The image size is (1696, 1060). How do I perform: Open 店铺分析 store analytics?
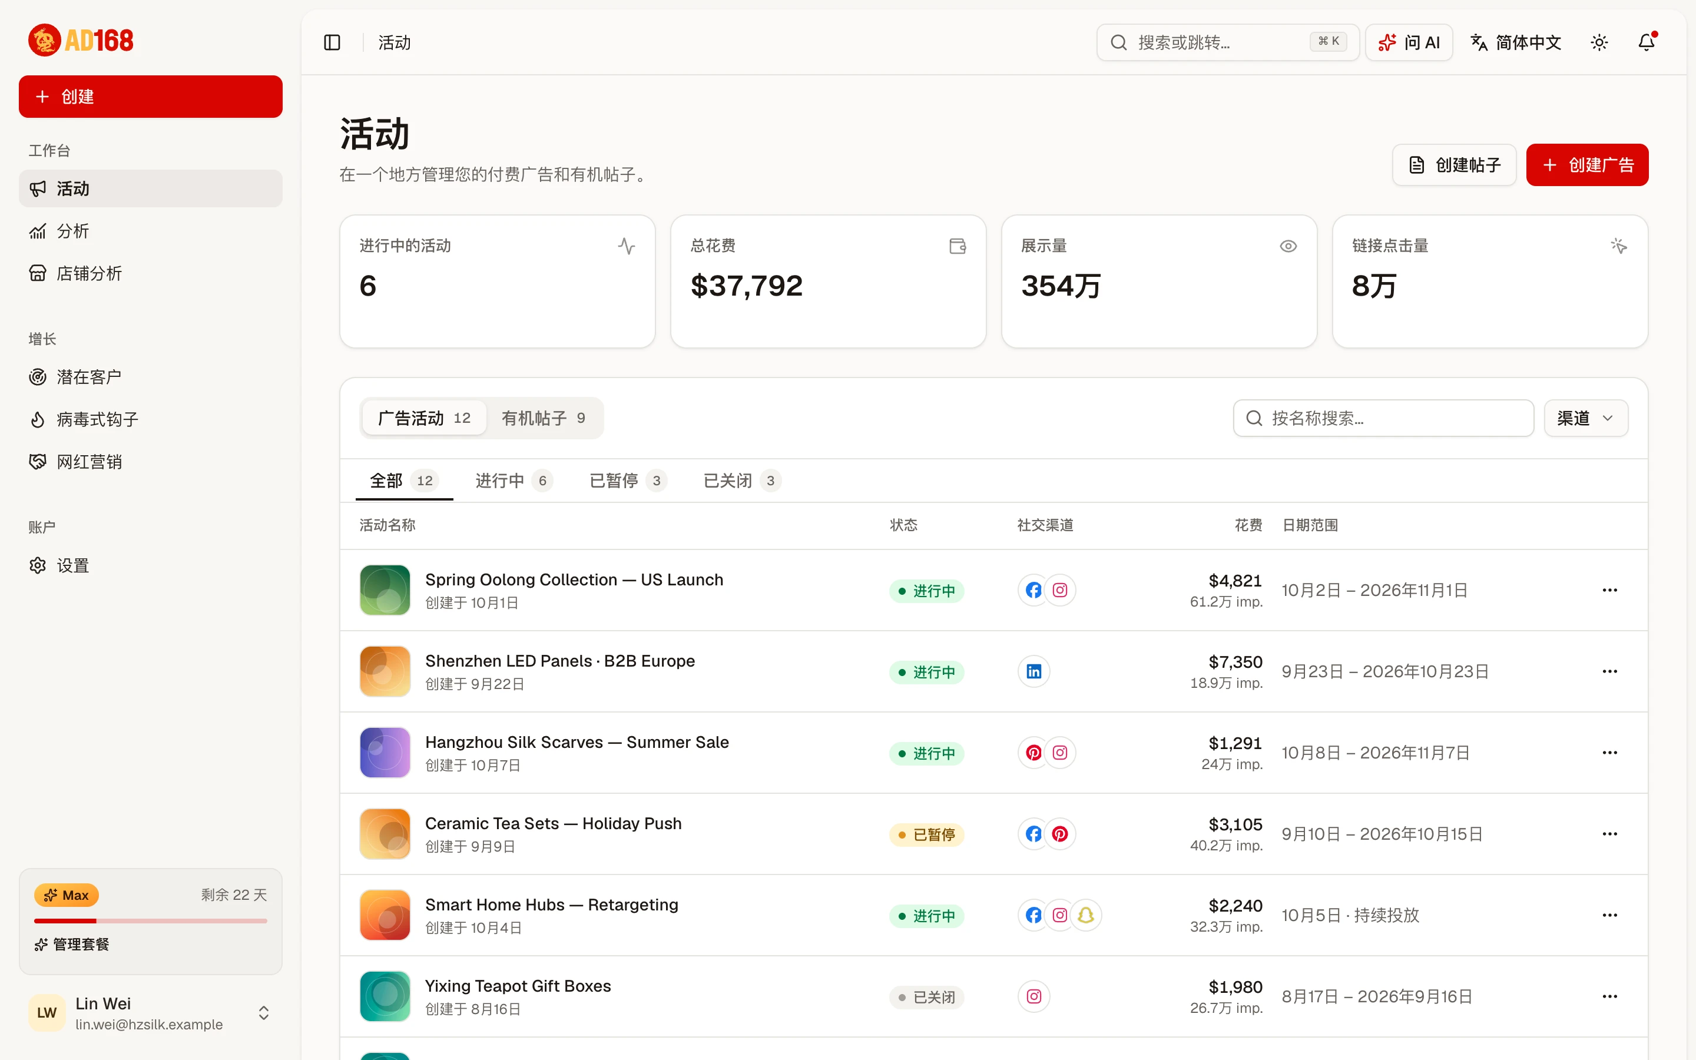[150, 273]
